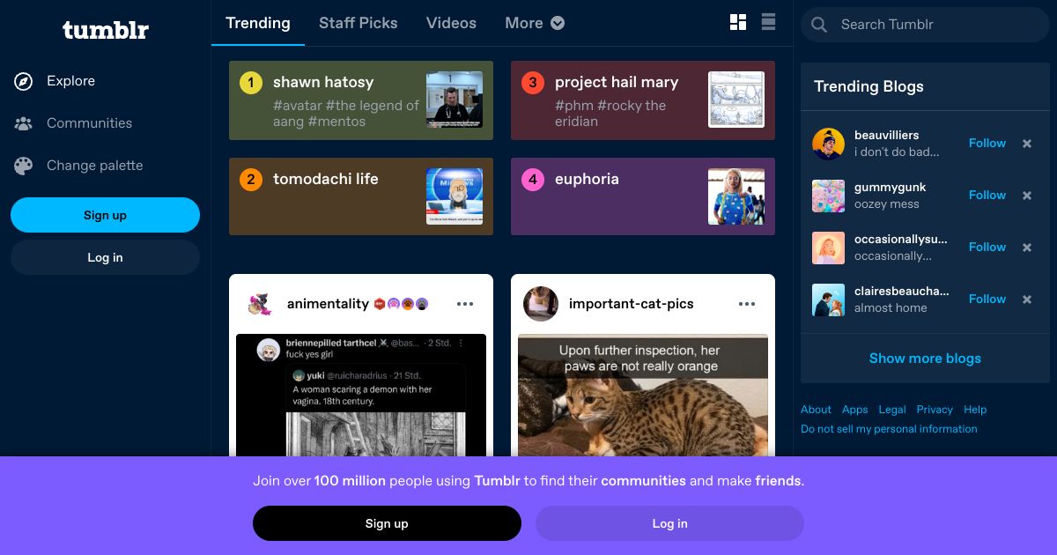Select the Trending tab

[258, 23]
